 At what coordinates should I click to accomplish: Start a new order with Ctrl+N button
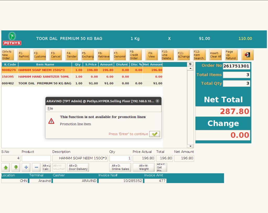coord(8,55)
